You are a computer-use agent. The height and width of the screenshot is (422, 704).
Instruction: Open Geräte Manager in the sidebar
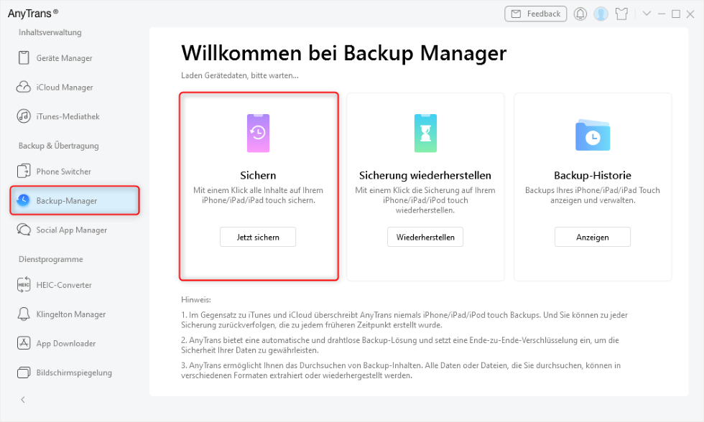tap(64, 58)
